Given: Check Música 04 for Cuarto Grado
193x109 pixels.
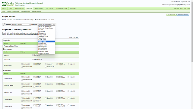Looking at the screenshot, I should coord(34,101).
